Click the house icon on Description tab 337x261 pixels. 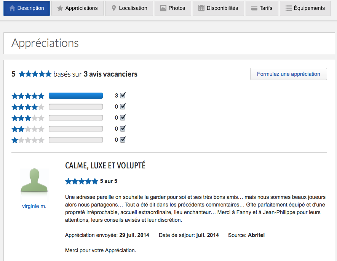pos(12,8)
